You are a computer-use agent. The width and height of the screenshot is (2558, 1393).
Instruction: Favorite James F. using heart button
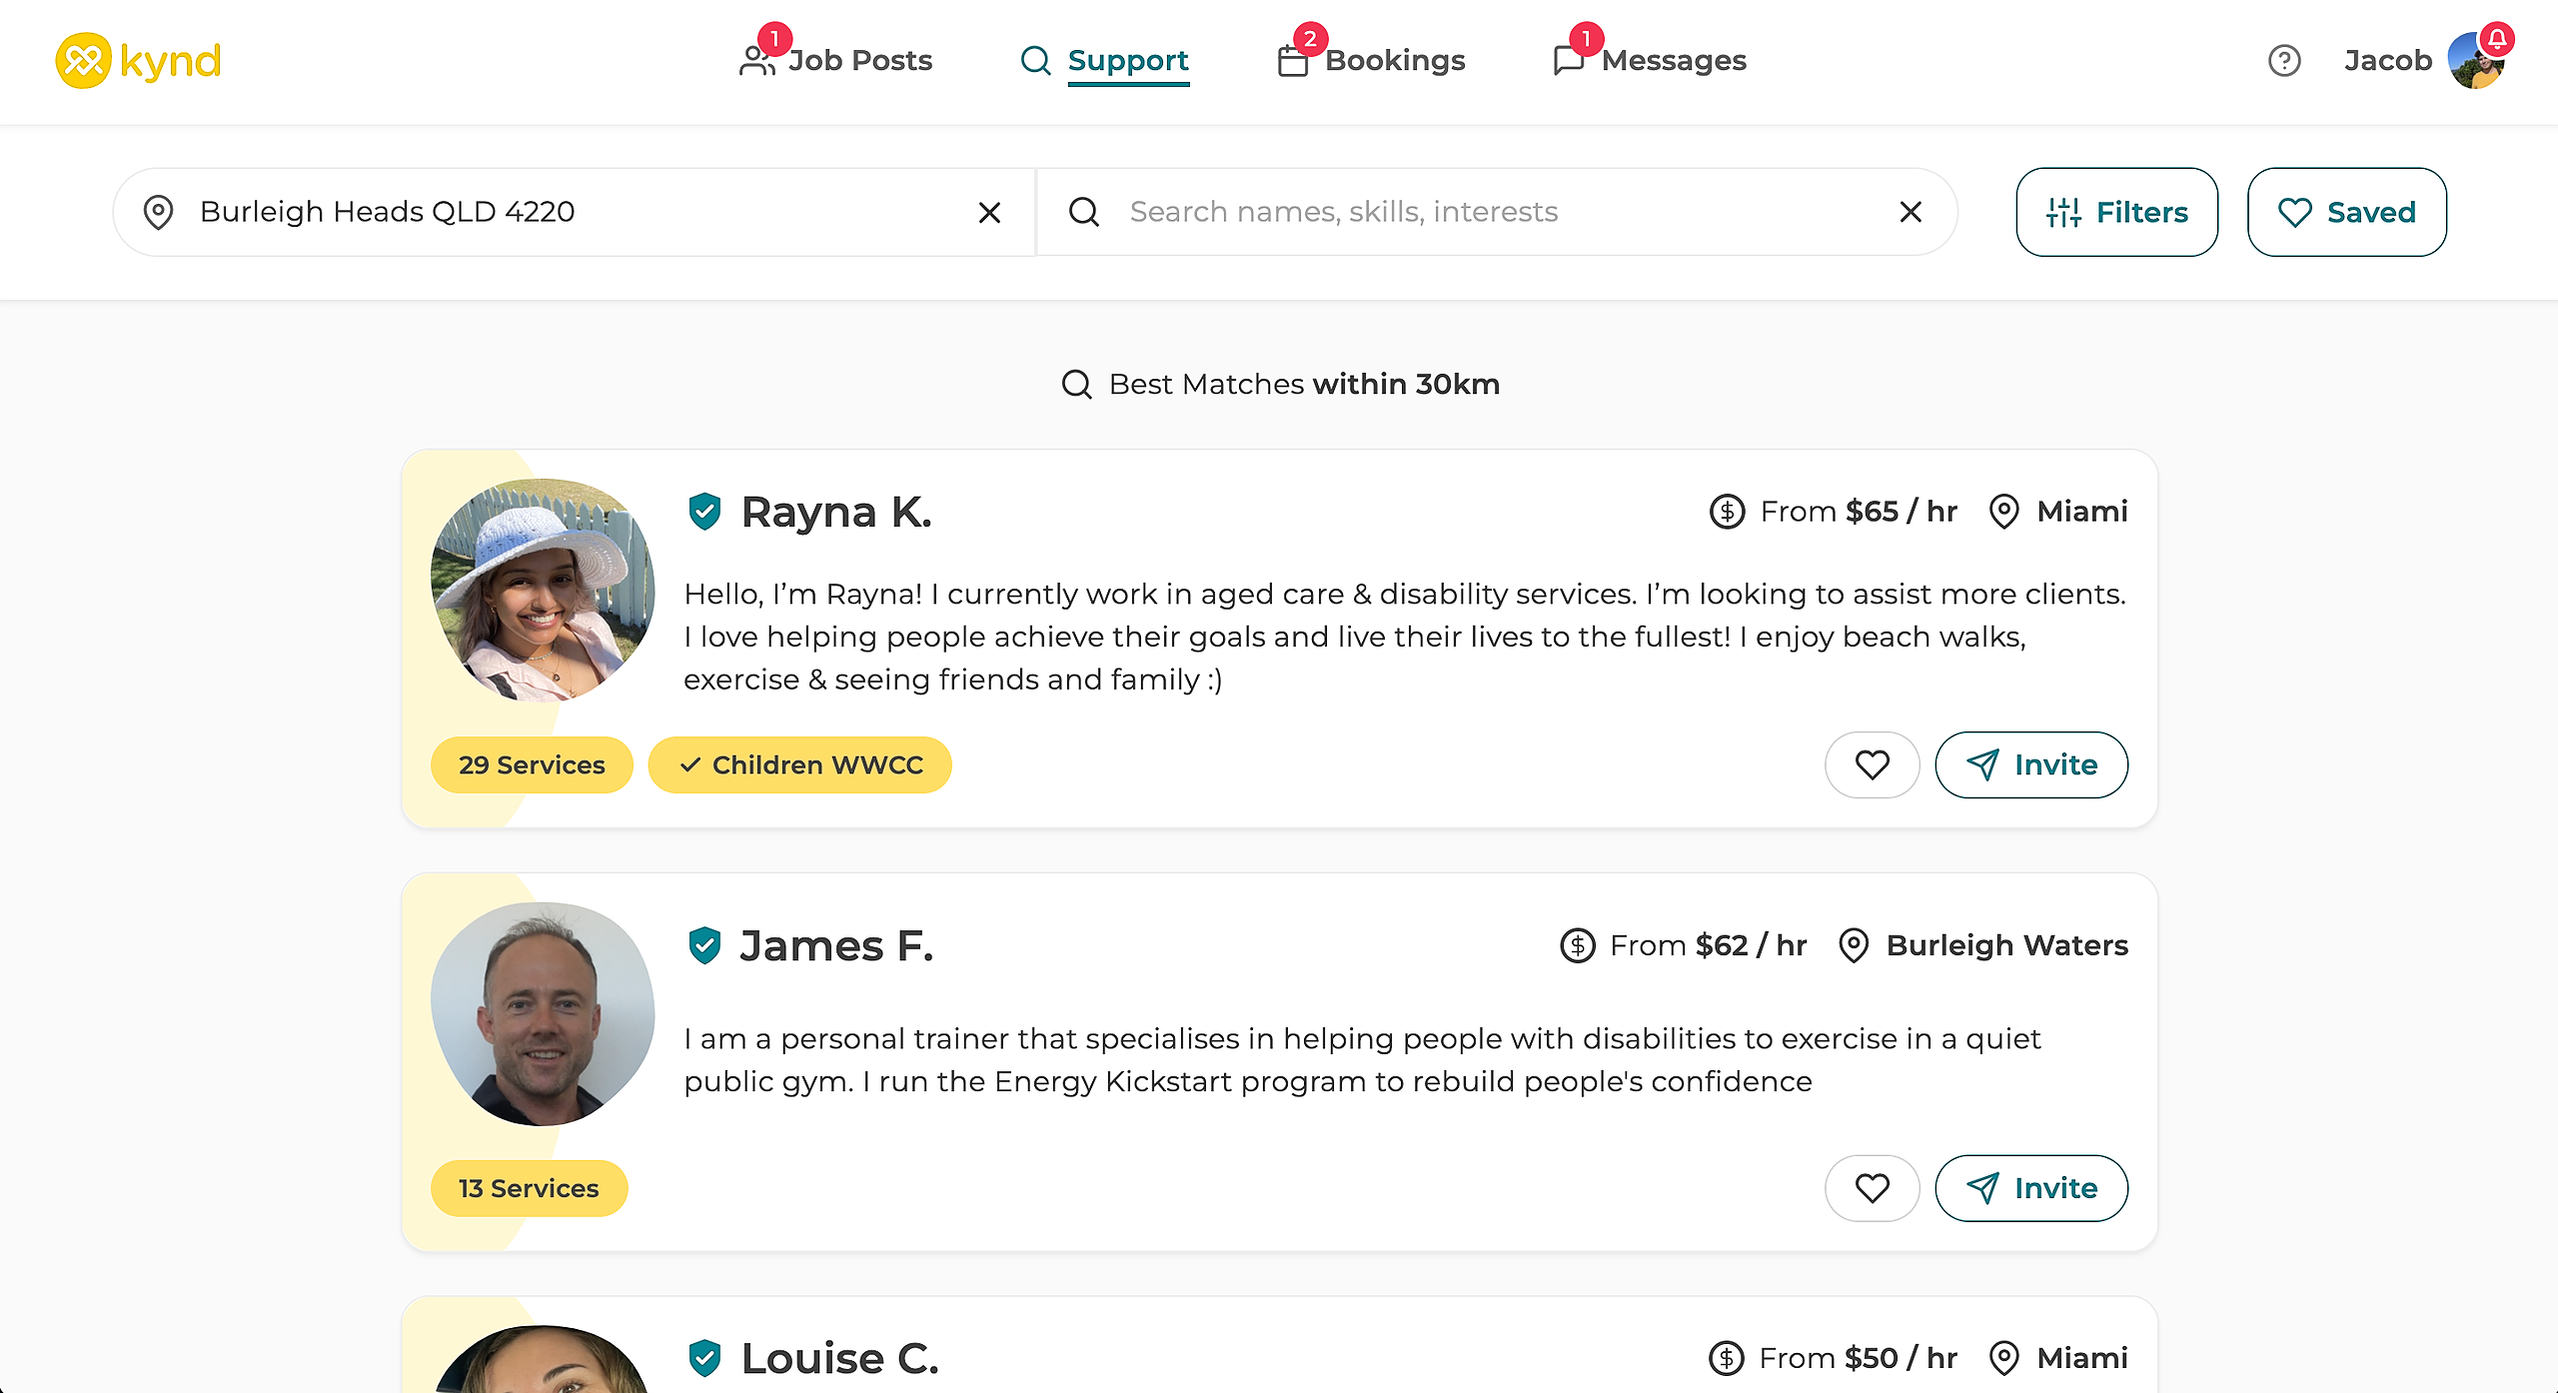(x=1872, y=1188)
